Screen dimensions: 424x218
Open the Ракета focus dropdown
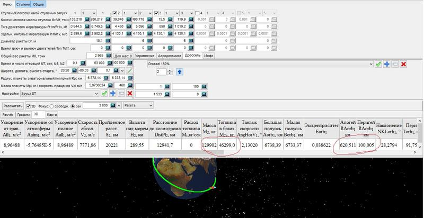click(x=151, y=105)
